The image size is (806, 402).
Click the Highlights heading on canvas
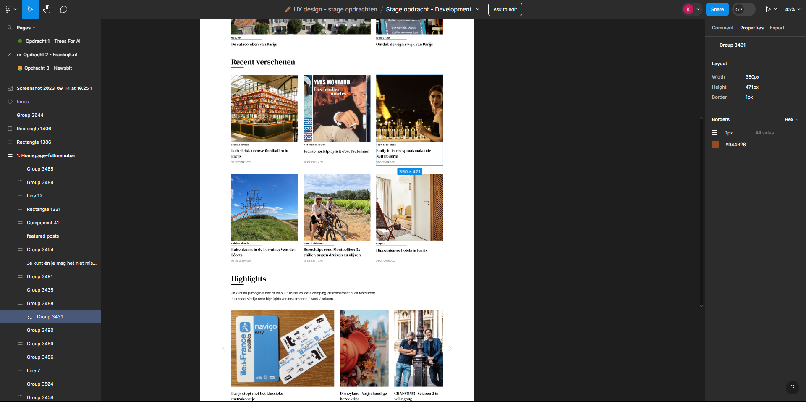(x=249, y=279)
